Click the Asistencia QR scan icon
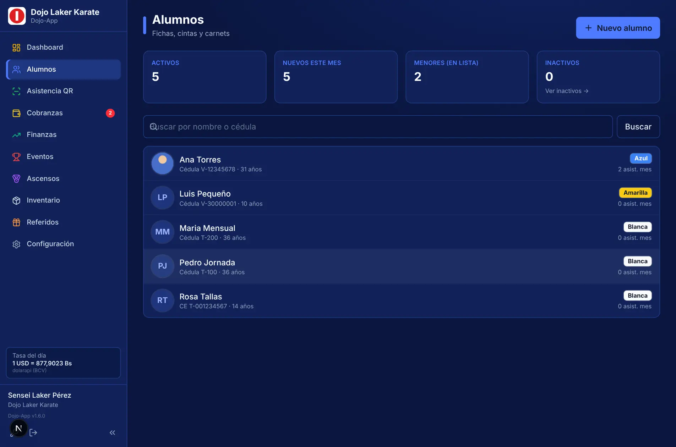Viewport: 676px width, 447px height. tap(16, 91)
